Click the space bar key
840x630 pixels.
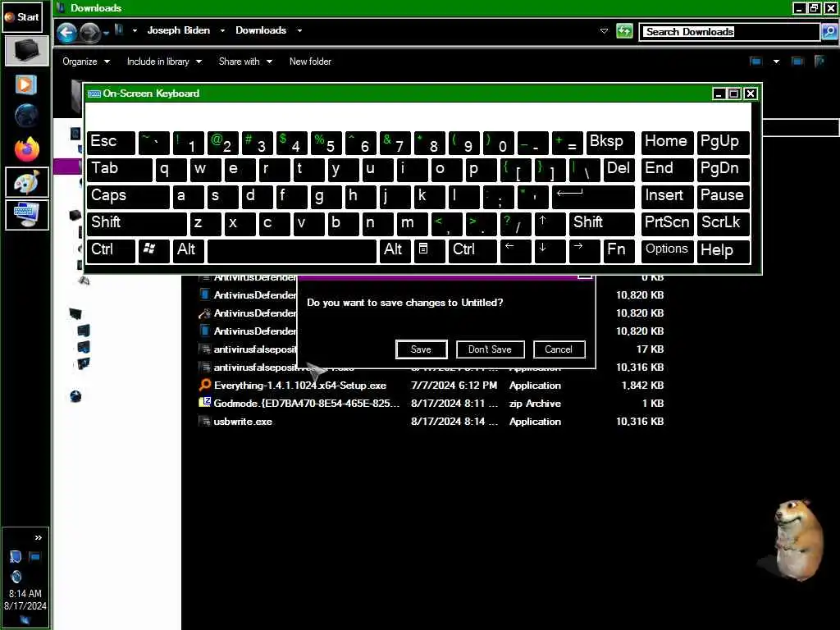tap(291, 249)
